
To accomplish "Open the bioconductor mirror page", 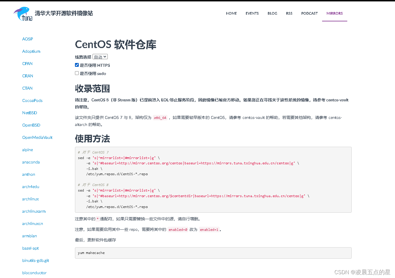I will 34,273.
